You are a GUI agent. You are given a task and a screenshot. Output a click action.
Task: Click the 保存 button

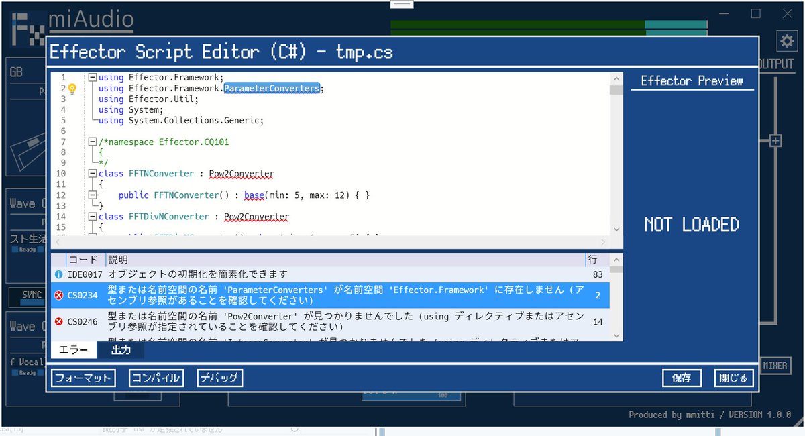[x=682, y=378]
